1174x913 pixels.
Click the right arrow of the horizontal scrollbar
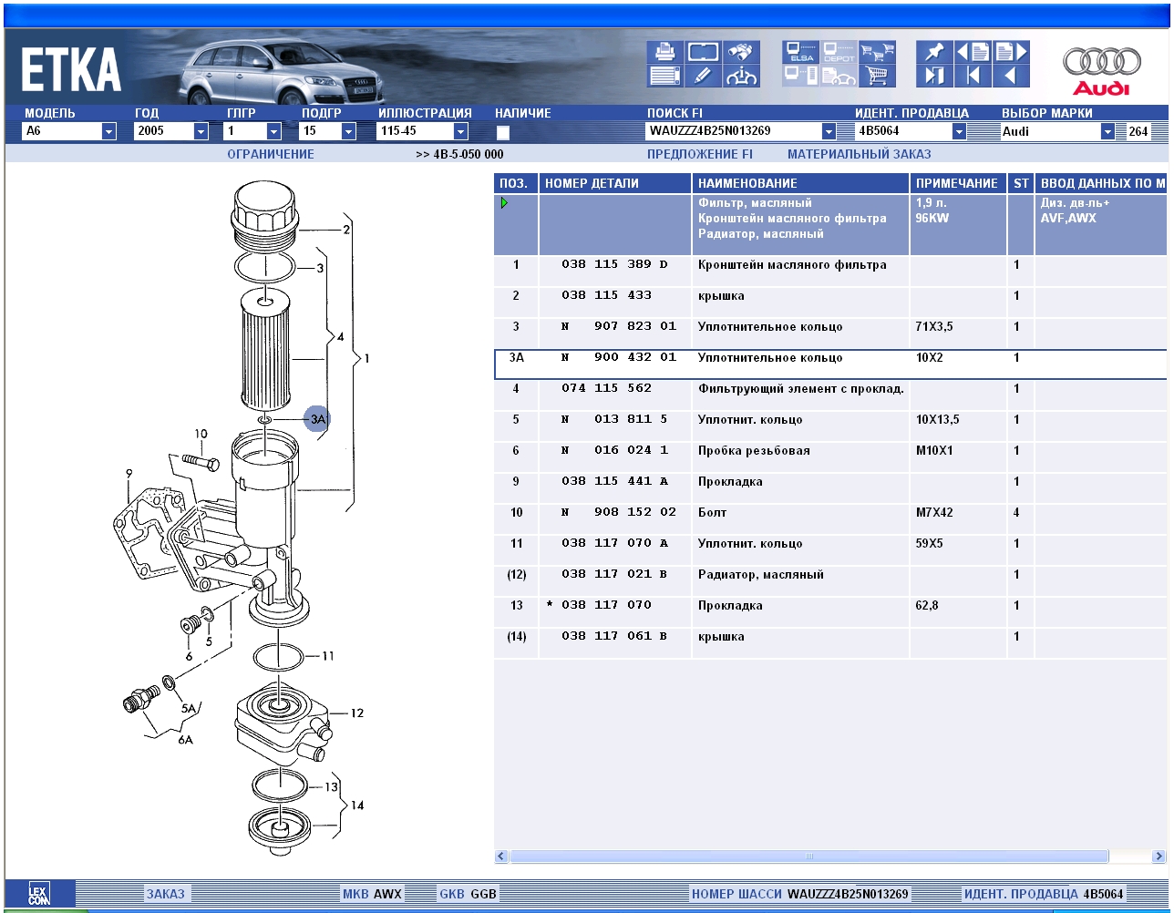point(1159,857)
